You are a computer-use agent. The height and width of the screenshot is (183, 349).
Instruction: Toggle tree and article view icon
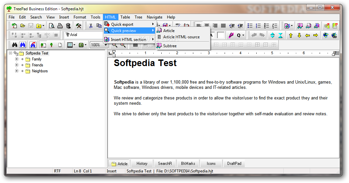click(x=43, y=45)
